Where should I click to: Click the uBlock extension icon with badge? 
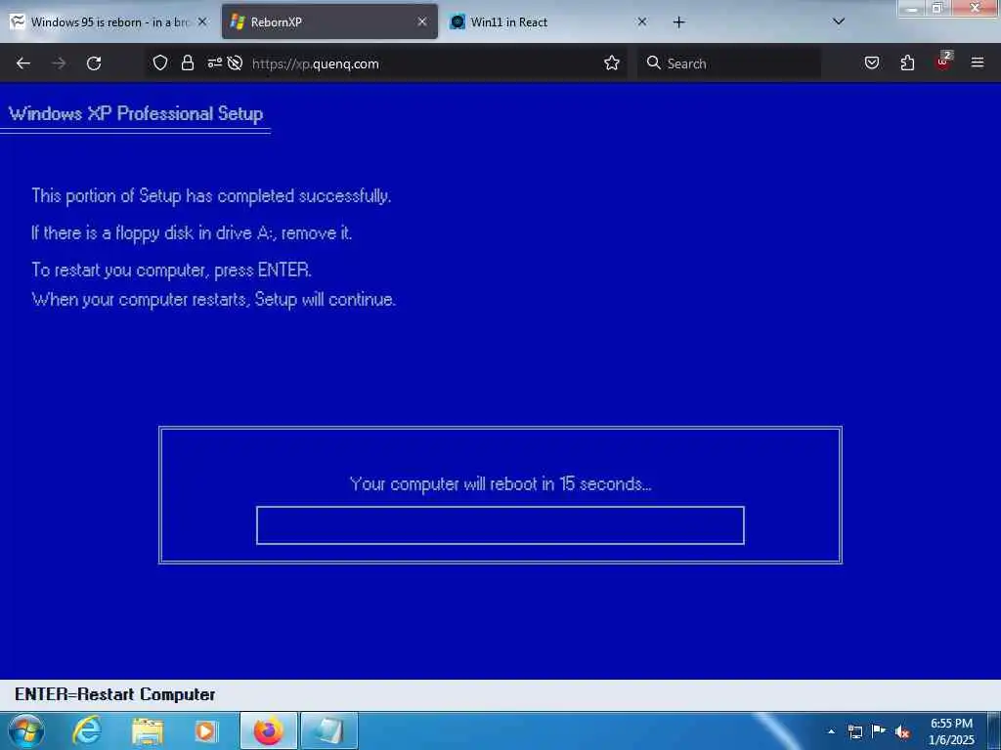pyautogui.click(x=943, y=62)
